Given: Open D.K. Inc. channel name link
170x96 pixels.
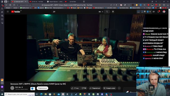Looking at the screenshot, I should (x=18, y=87).
